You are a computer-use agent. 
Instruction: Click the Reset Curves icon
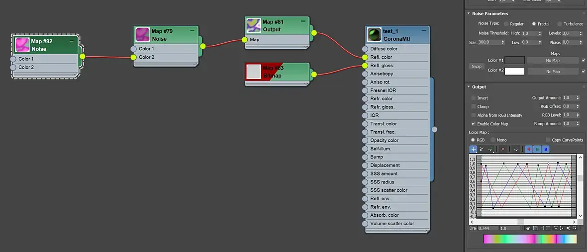click(x=515, y=149)
